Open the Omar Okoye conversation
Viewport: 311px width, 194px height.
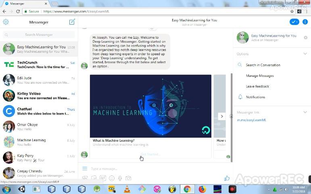coord(39,127)
